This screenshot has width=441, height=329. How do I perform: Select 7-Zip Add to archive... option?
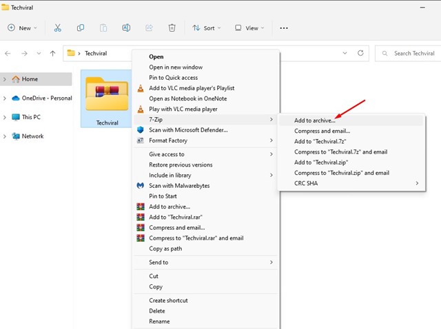pos(315,120)
